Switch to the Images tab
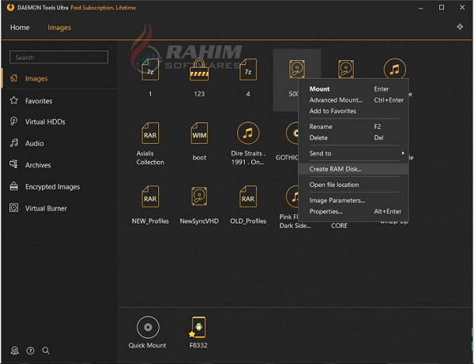Screen dimensions: 474x364 59,28
